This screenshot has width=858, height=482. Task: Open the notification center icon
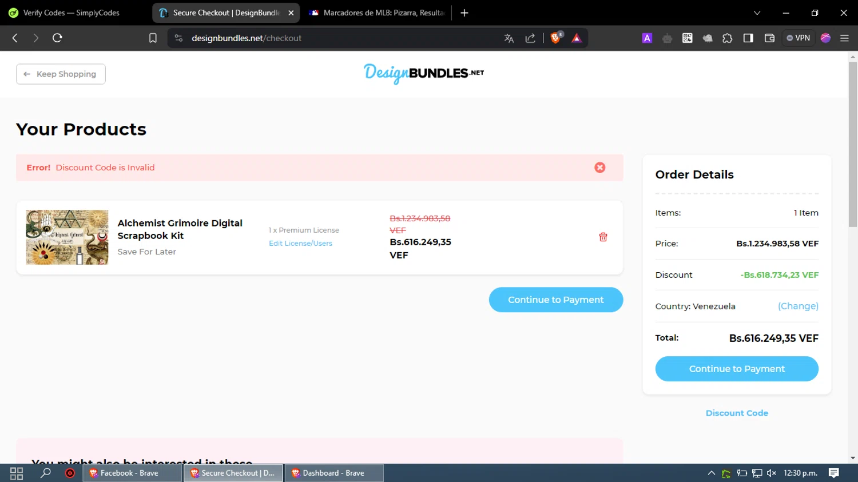pos(834,473)
